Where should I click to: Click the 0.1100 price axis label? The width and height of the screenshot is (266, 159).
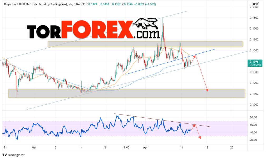[254, 94]
